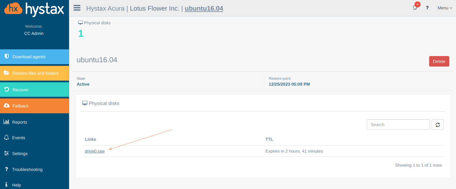Click the refresh icon next to Search

tap(438, 125)
